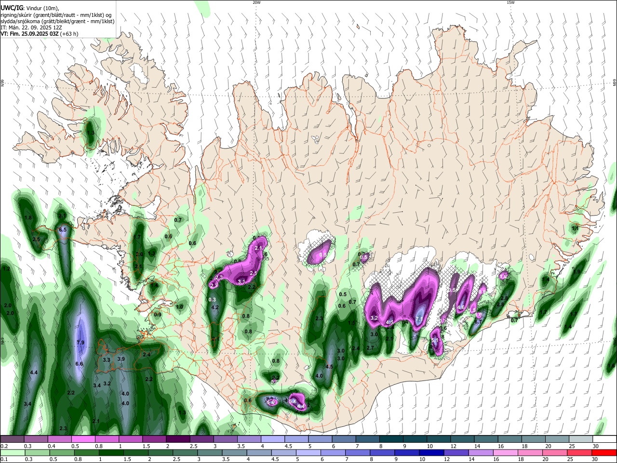Click the 30 label on the upper color scale
This screenshot has height=463, width=617.
[596, 446]
